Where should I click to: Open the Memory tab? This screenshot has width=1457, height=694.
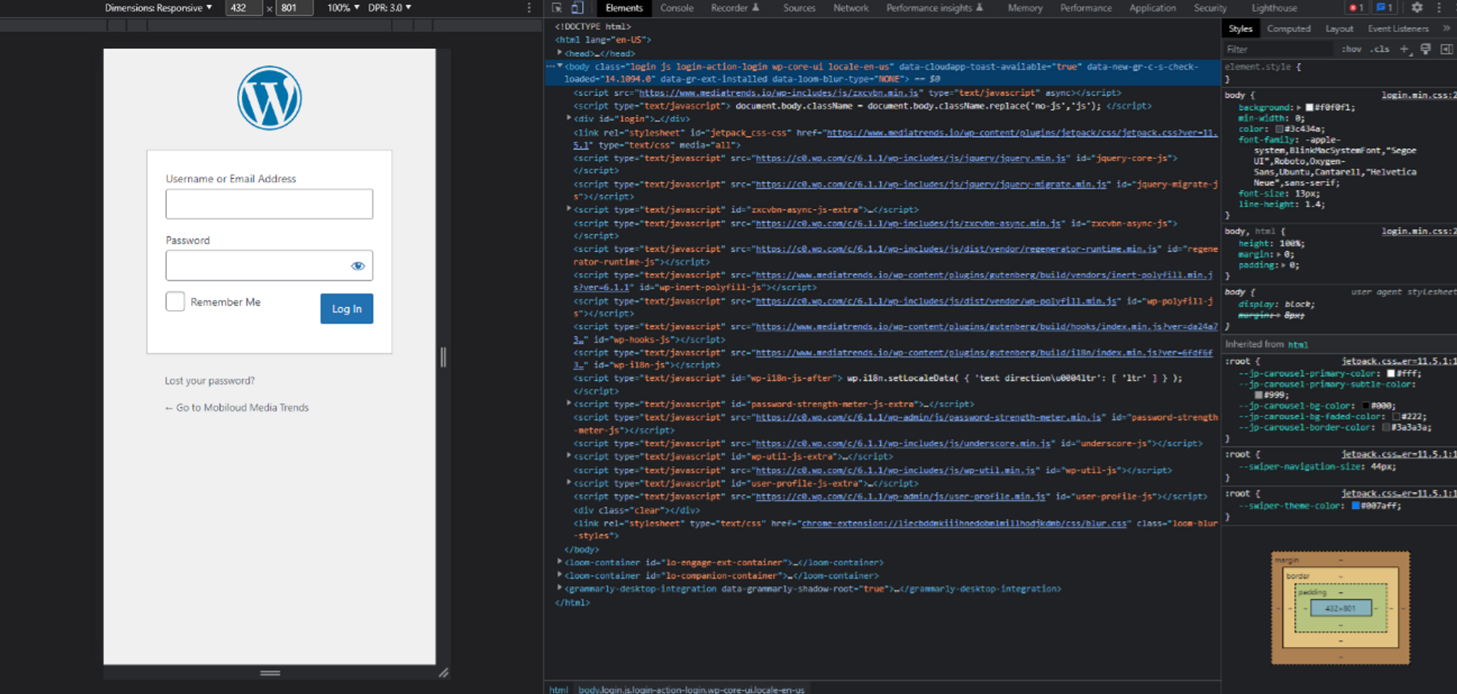click(x=1025, y=8)
